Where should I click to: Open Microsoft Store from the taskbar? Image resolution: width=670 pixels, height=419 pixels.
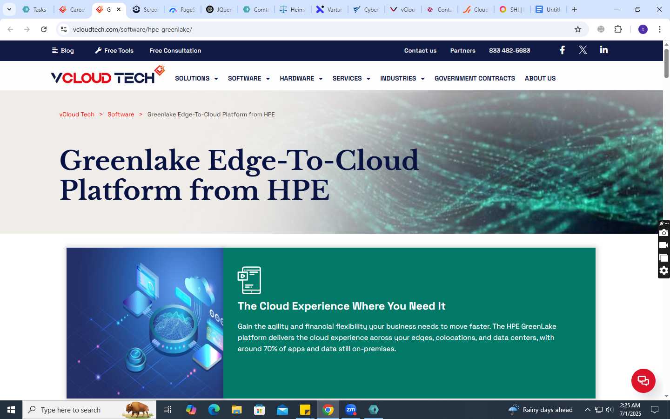click(x=260, y=410)
